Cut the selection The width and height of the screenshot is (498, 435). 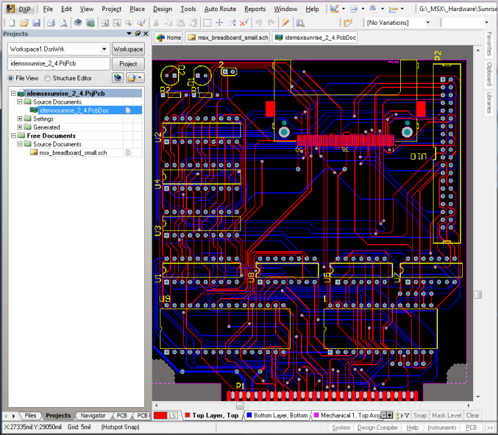click(x=156, y=23)
